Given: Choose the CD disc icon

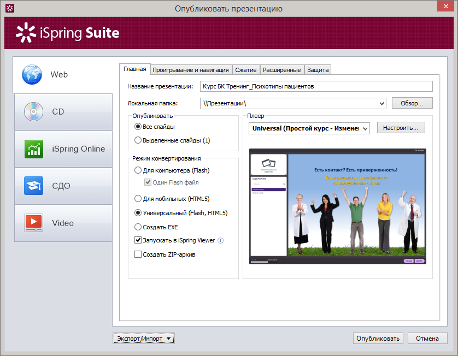Looking at the screenshot, I should 33,112.
